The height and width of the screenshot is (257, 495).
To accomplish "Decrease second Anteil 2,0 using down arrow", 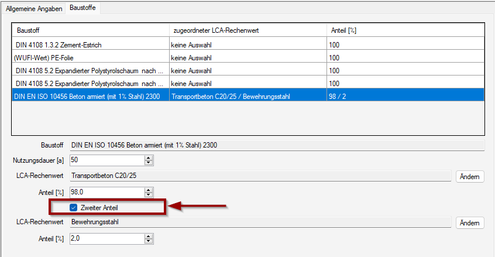I will pos(149,241).
